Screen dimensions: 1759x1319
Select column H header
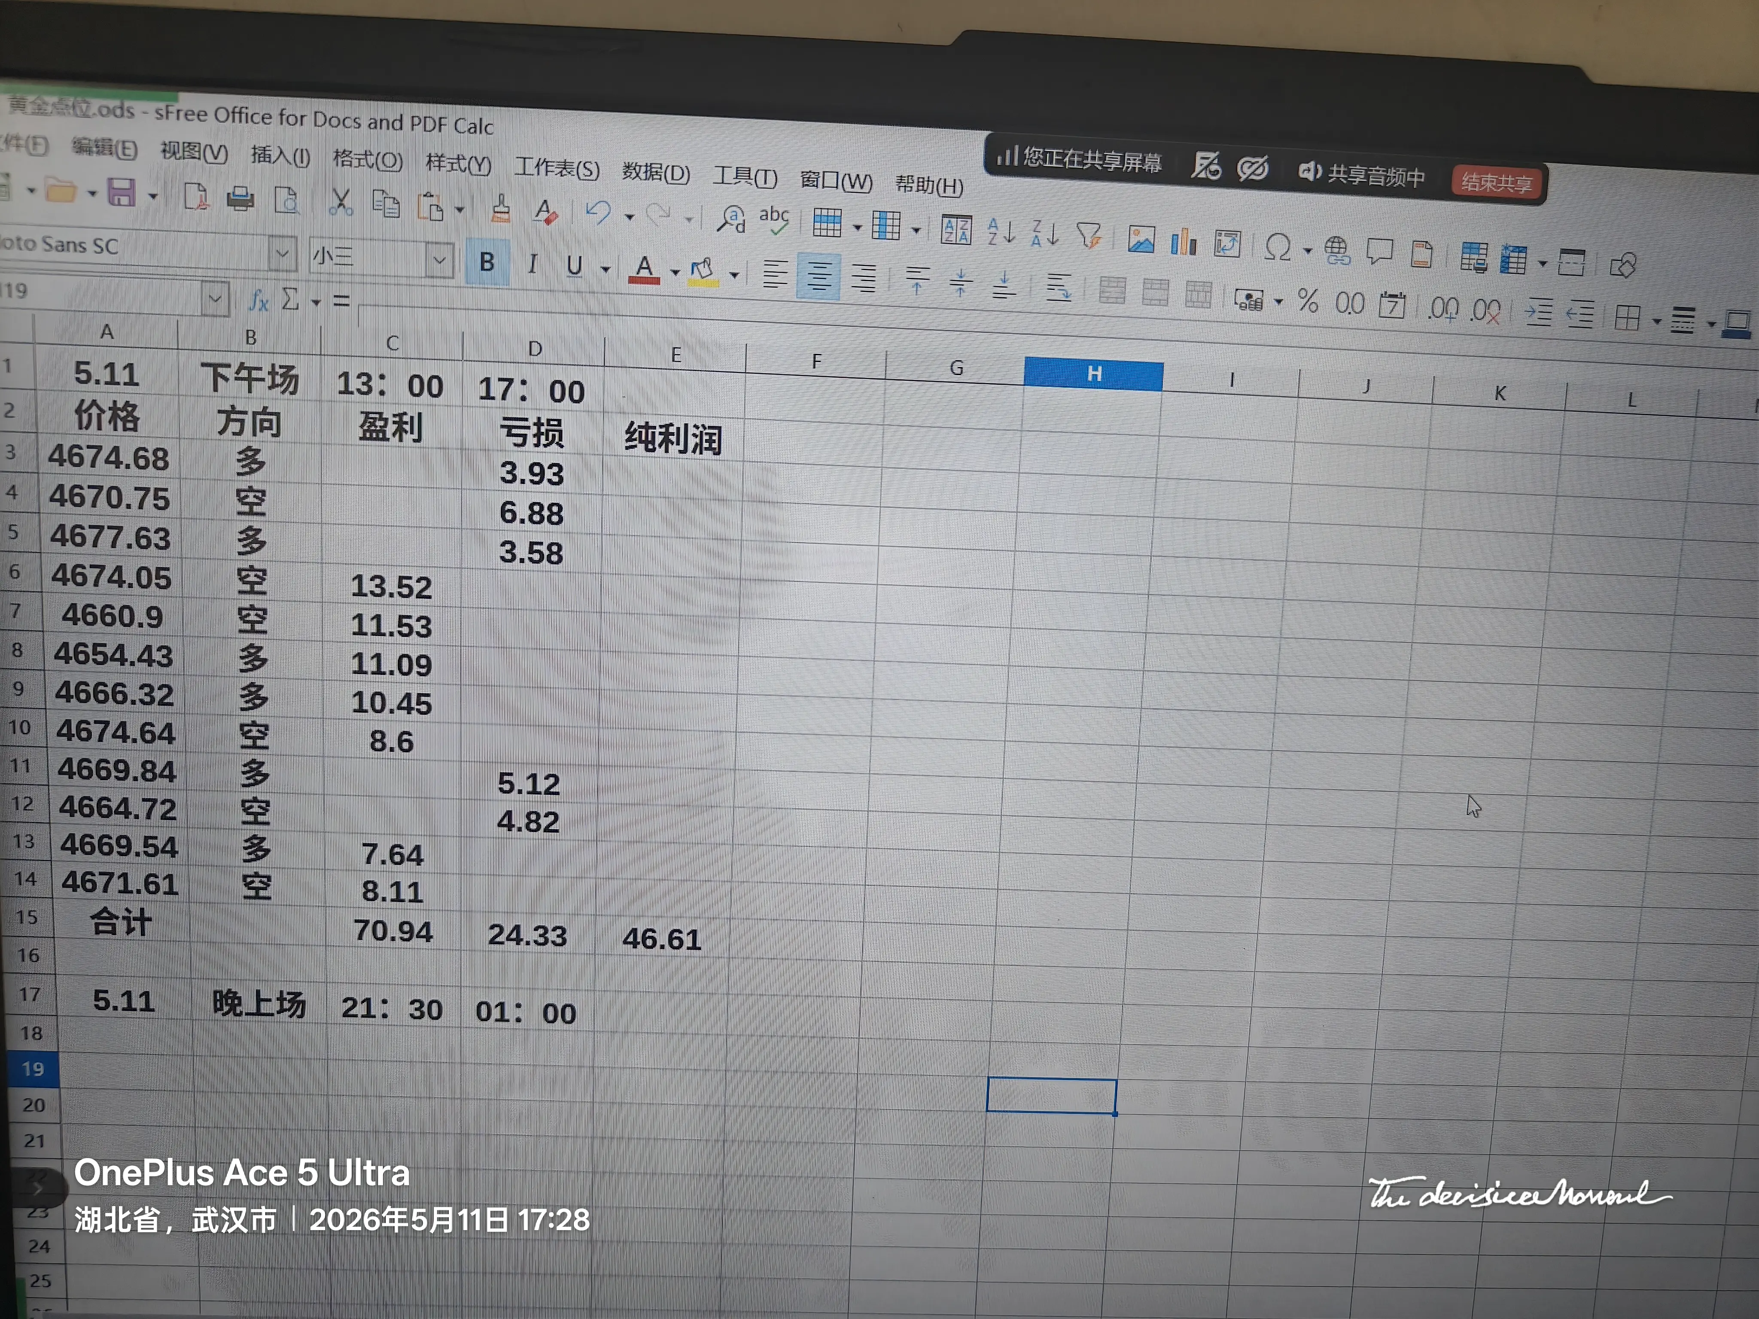(x=1093, y=374)
